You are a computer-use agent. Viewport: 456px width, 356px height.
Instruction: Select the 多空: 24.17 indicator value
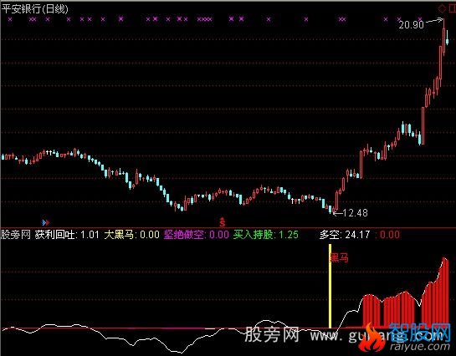(345, 235)
